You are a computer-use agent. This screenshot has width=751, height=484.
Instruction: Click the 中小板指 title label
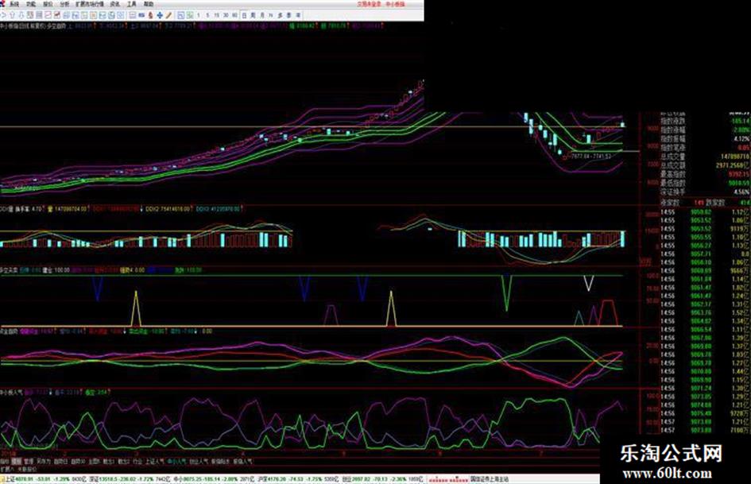(x=395, y=4)
